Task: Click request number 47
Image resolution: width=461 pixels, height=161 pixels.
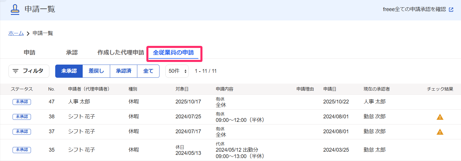Action: (x=51, y=102)
